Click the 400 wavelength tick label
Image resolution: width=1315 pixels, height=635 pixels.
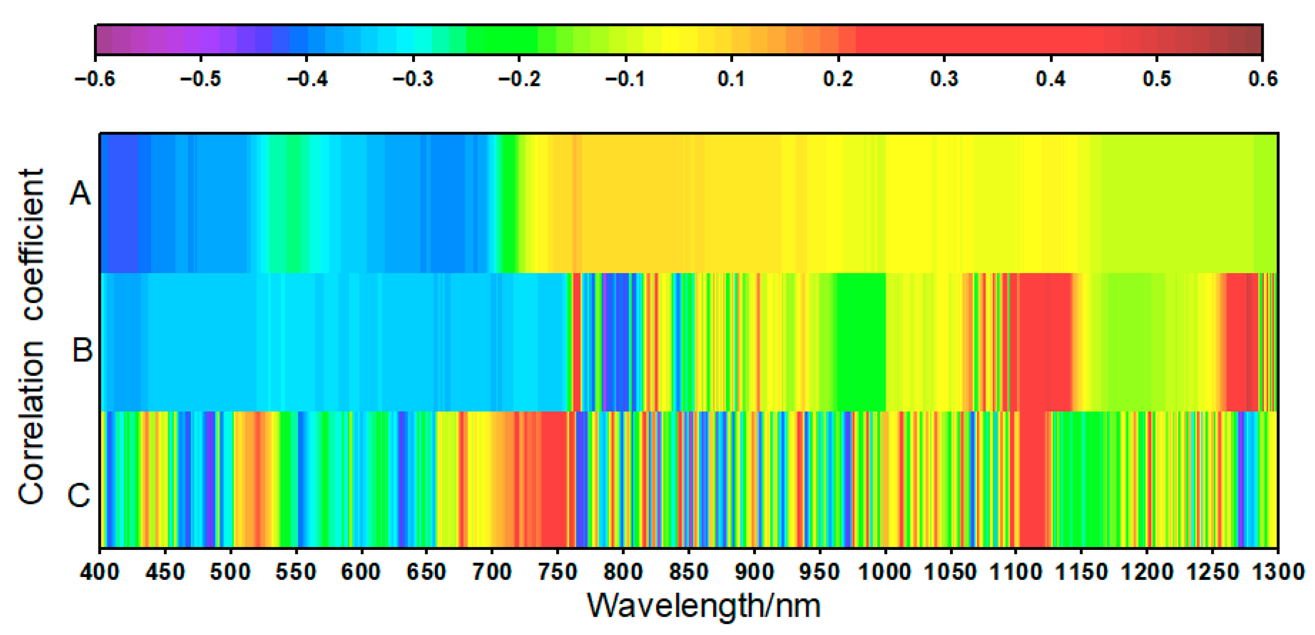coord(100,571)
